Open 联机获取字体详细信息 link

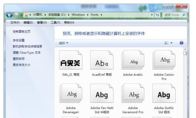coord(28,46)
